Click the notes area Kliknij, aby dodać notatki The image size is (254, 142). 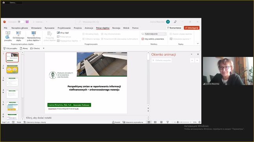[86, 118]
